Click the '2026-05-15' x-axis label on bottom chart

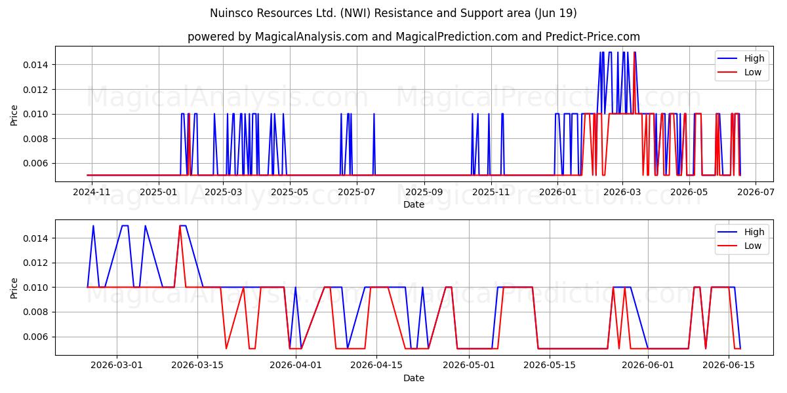pos(550,365)
